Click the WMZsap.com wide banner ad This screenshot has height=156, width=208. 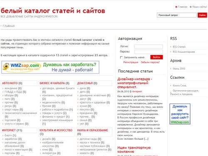coord(50,67)
